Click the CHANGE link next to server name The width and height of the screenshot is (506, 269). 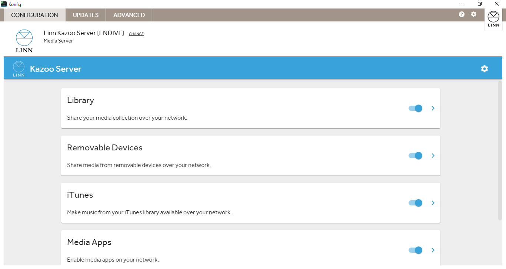[x=136, y=34]
